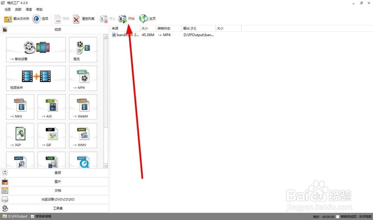Choose the VOB format converter

pyautogui.click(x=51, y=160)
